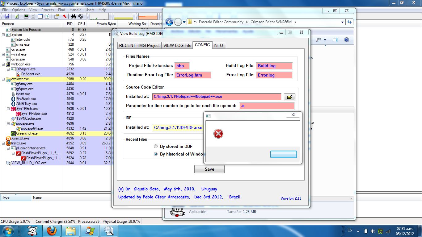Click the red X Kill Process icon

(64, 16)
